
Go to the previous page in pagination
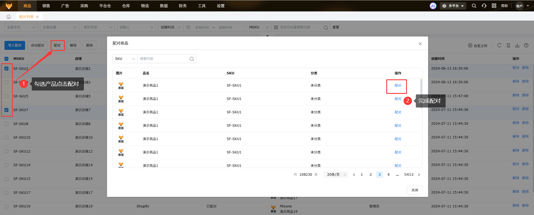pos(354,175)
